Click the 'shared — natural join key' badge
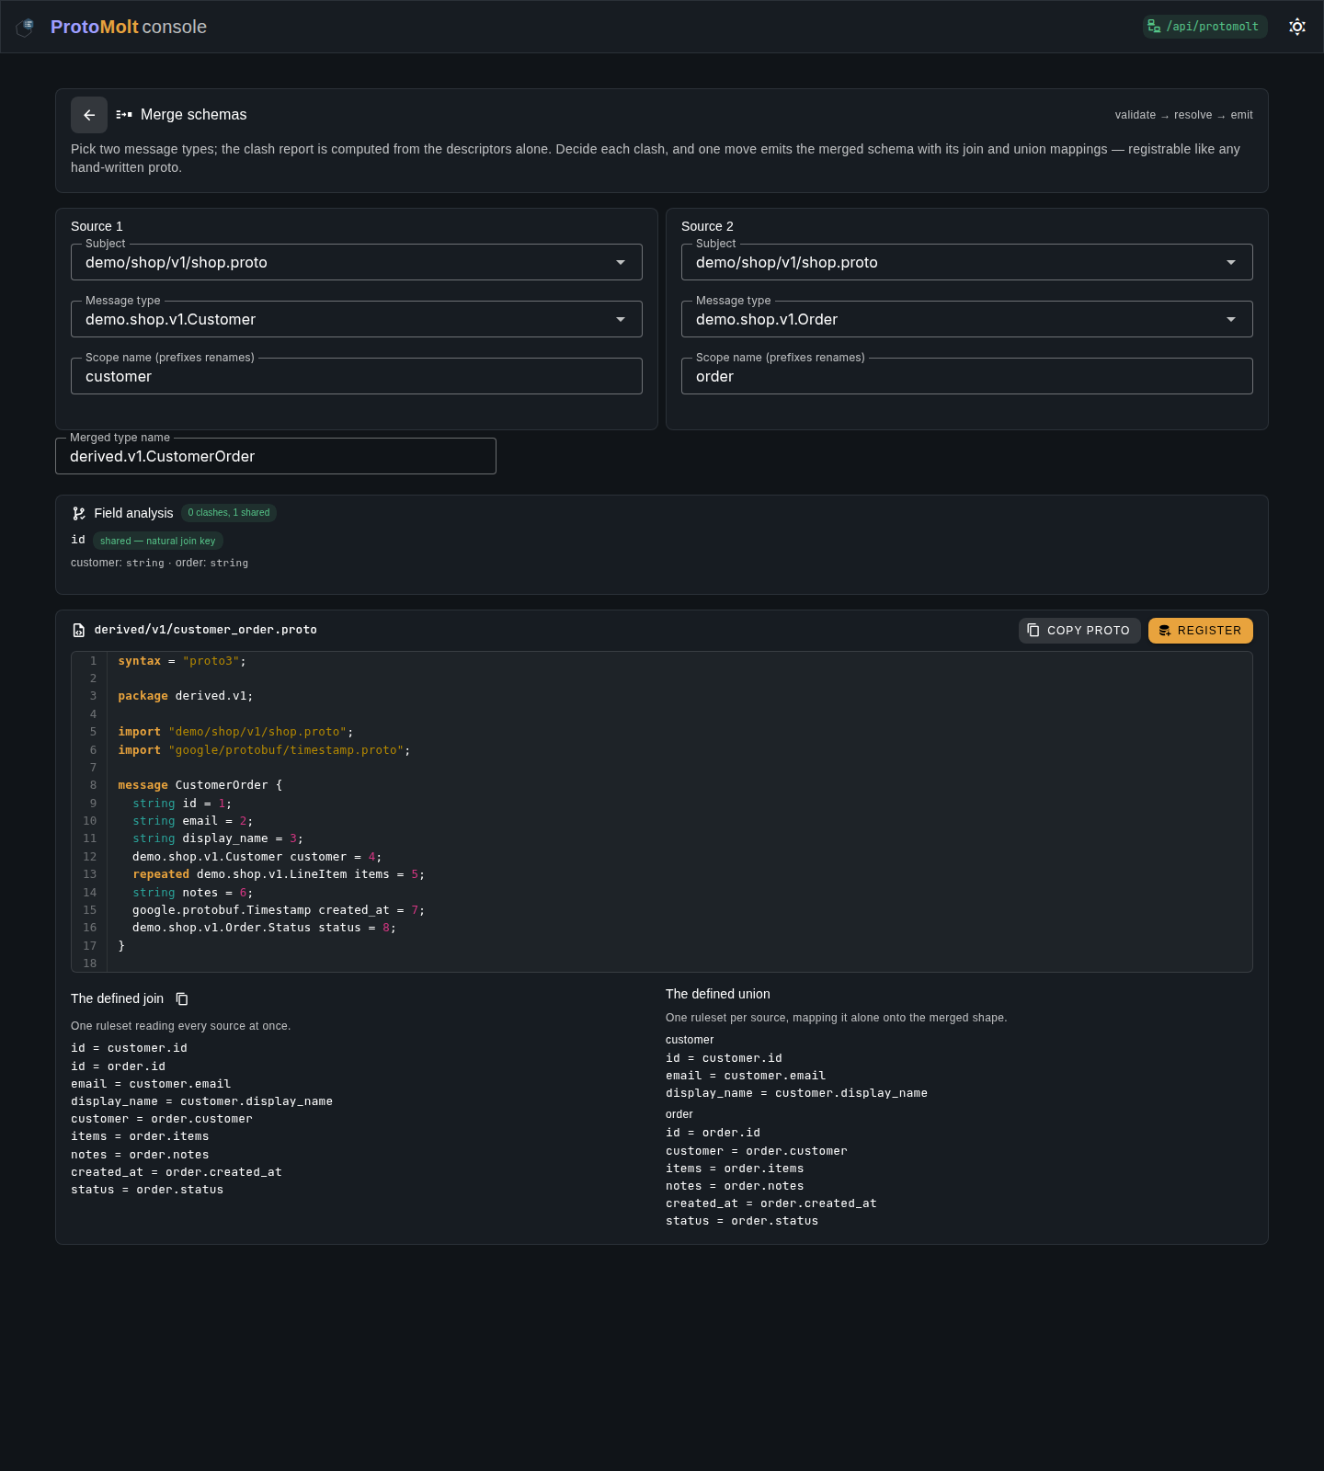This screenshot has width=1324, height=1471. [158, 541]
